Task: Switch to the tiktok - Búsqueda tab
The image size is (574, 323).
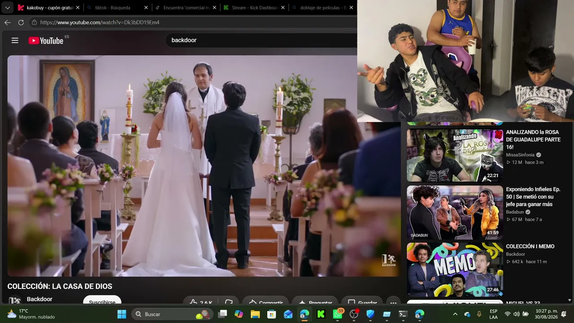Action: 117,8
